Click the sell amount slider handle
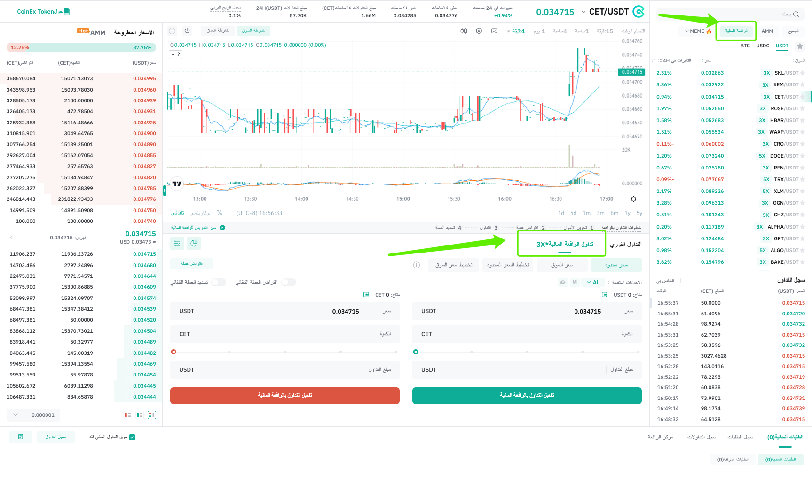 [173, 352]
